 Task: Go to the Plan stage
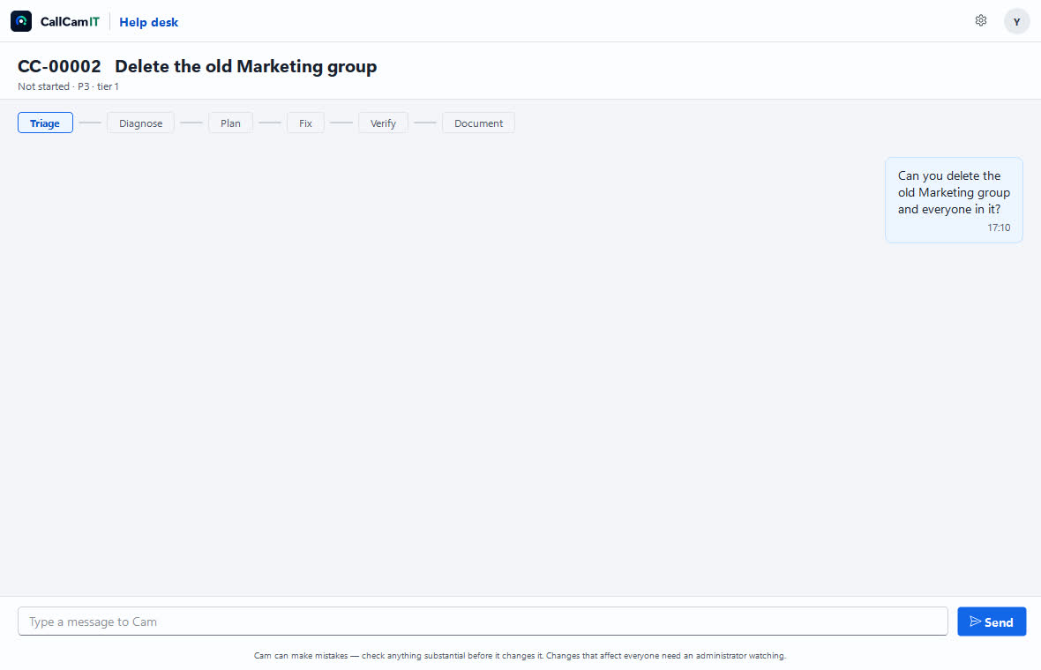pyautogui.click(x=230, y=123)
